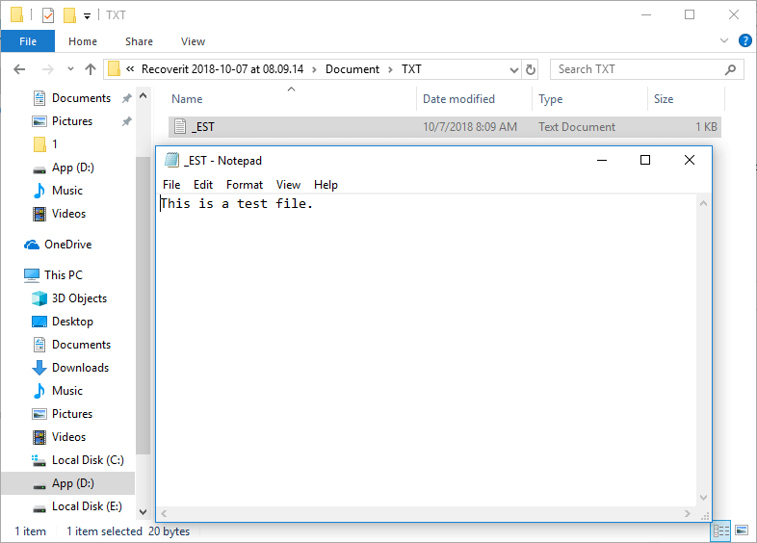Click Notepad vertical scrollbar up arrow
The height and width of the screenshot is (543, 757).
(x=703, y=204)
